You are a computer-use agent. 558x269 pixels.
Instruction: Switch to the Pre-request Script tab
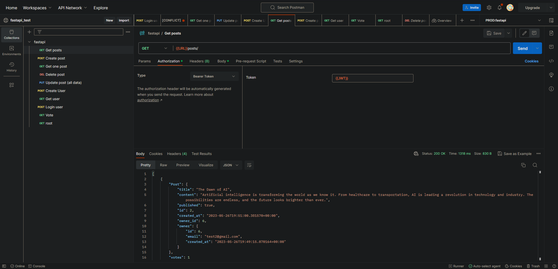[x=251, y=61]
